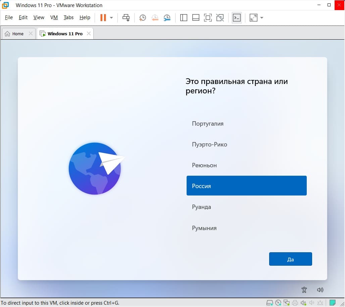Close the Home tab
The height and width of the screenshot is (307, 345).
pos(31,34)
